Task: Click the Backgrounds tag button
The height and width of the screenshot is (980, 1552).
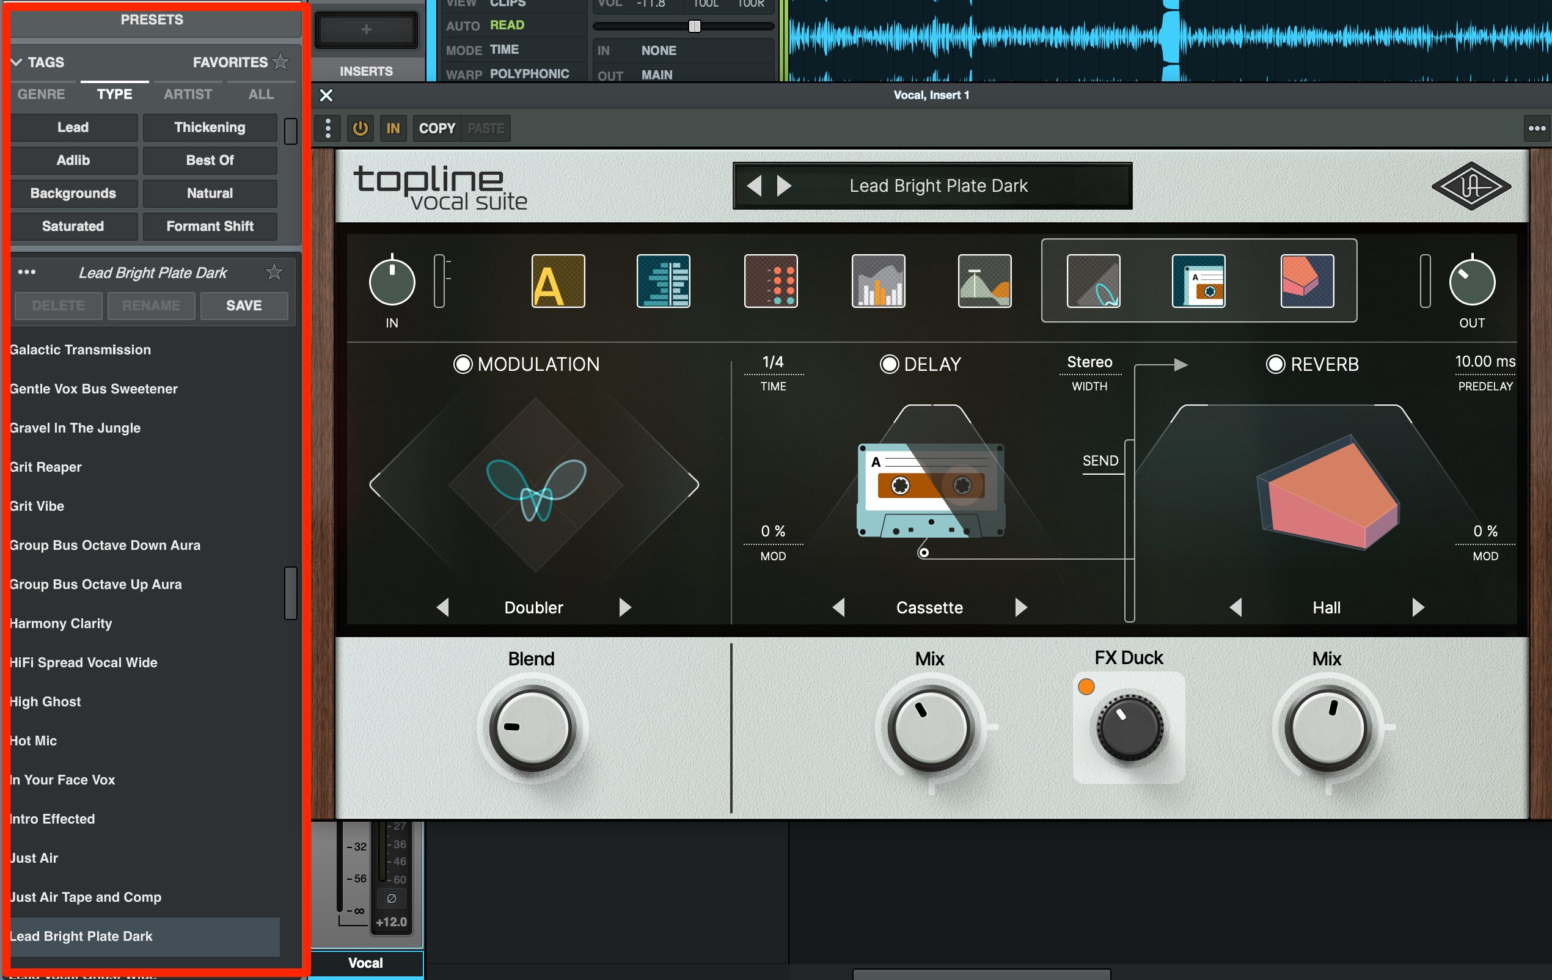Action: 73,193
